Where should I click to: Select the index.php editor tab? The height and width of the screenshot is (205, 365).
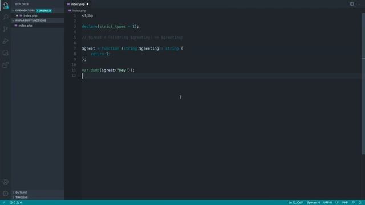tap(78, 4)
